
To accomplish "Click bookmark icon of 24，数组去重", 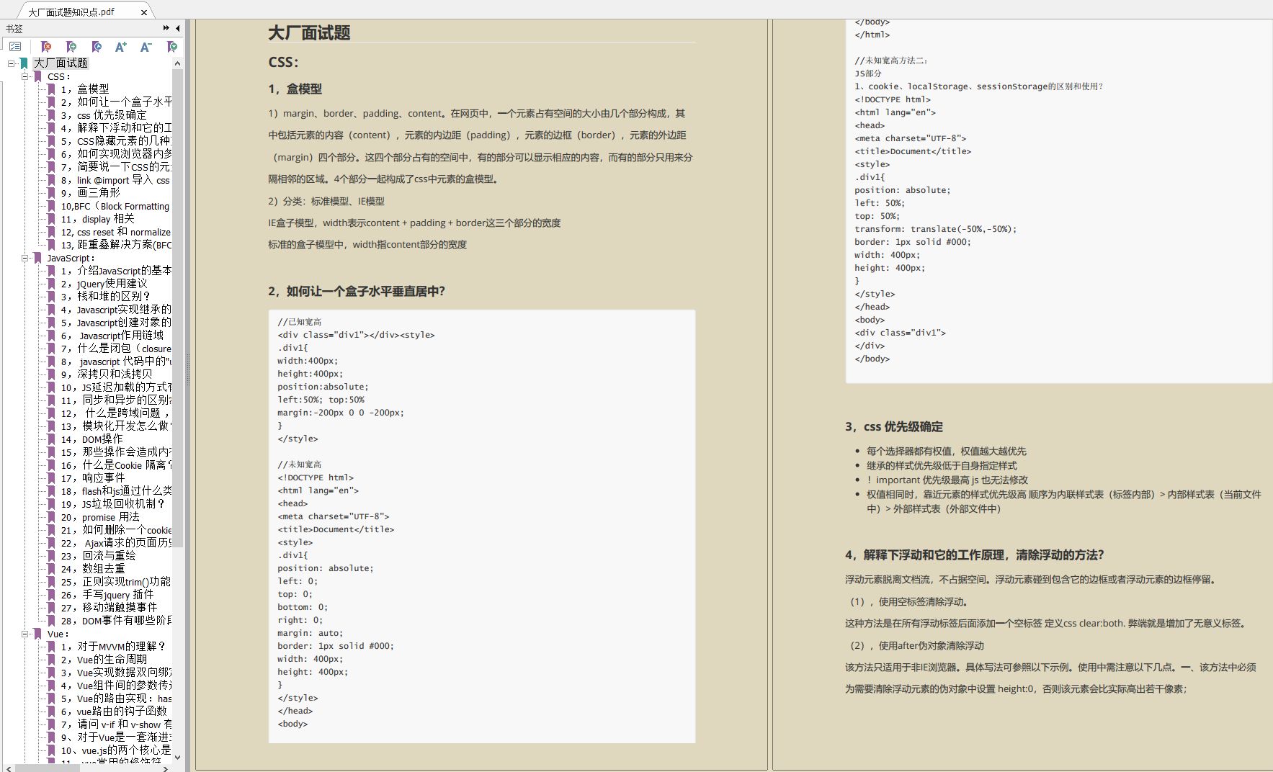I will 51,569.
